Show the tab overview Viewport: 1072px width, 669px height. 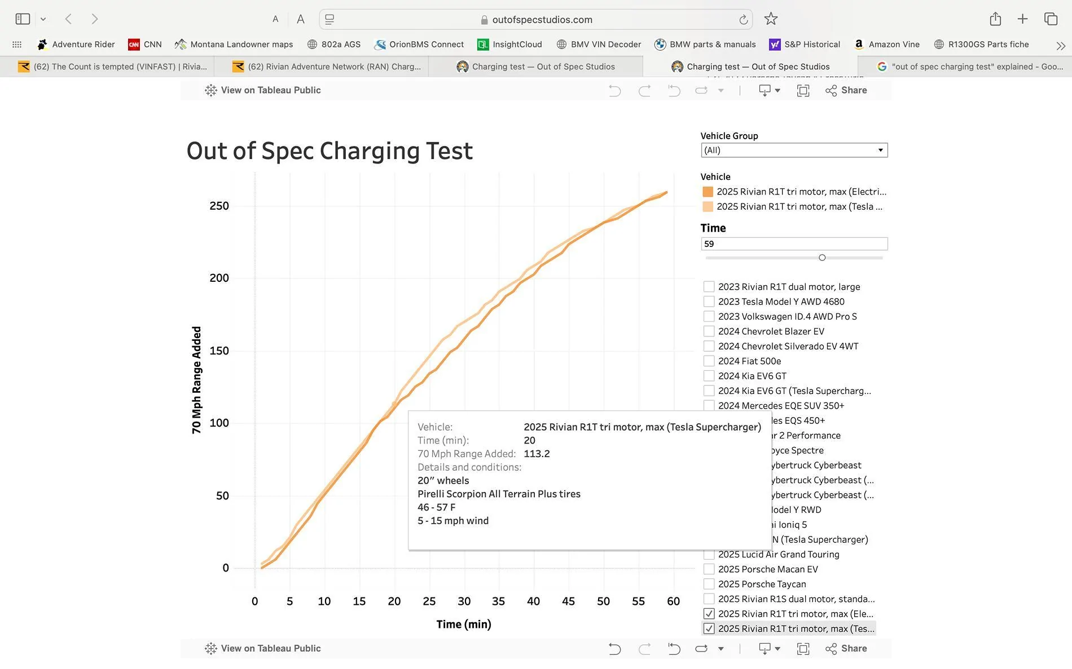[1051, 19]
